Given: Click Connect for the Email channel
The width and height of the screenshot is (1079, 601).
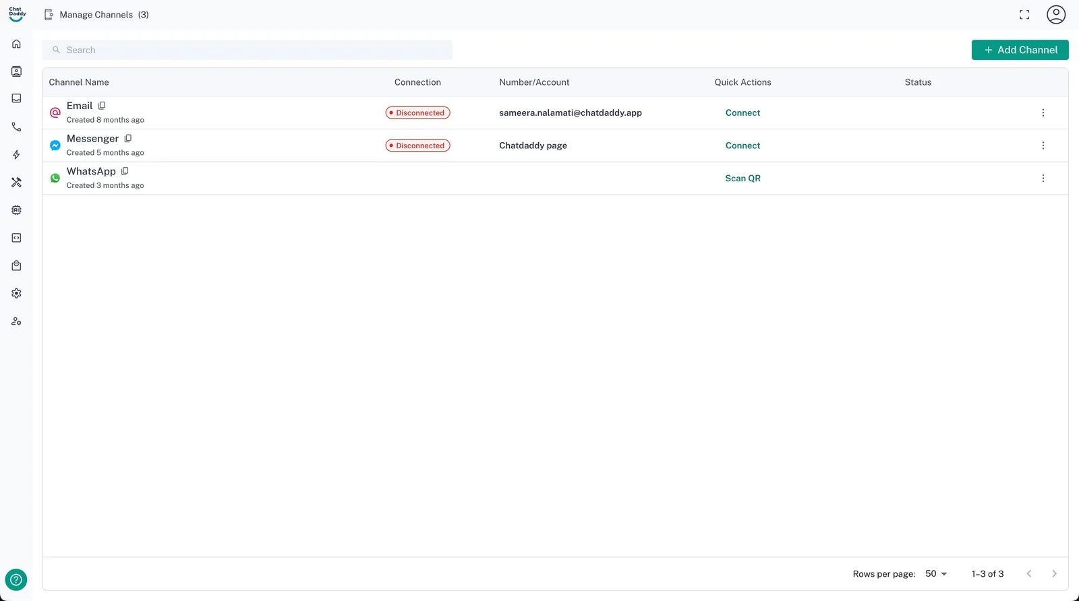Looking at the screenshot, I should click(742, 113).
